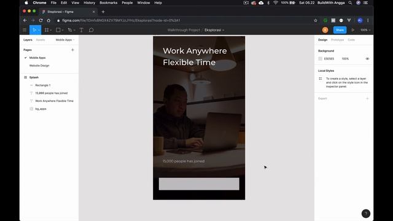The height and width of the screenshot is (221, 393).
Task: Open the Window menu
Action: [x=143, y=2]
